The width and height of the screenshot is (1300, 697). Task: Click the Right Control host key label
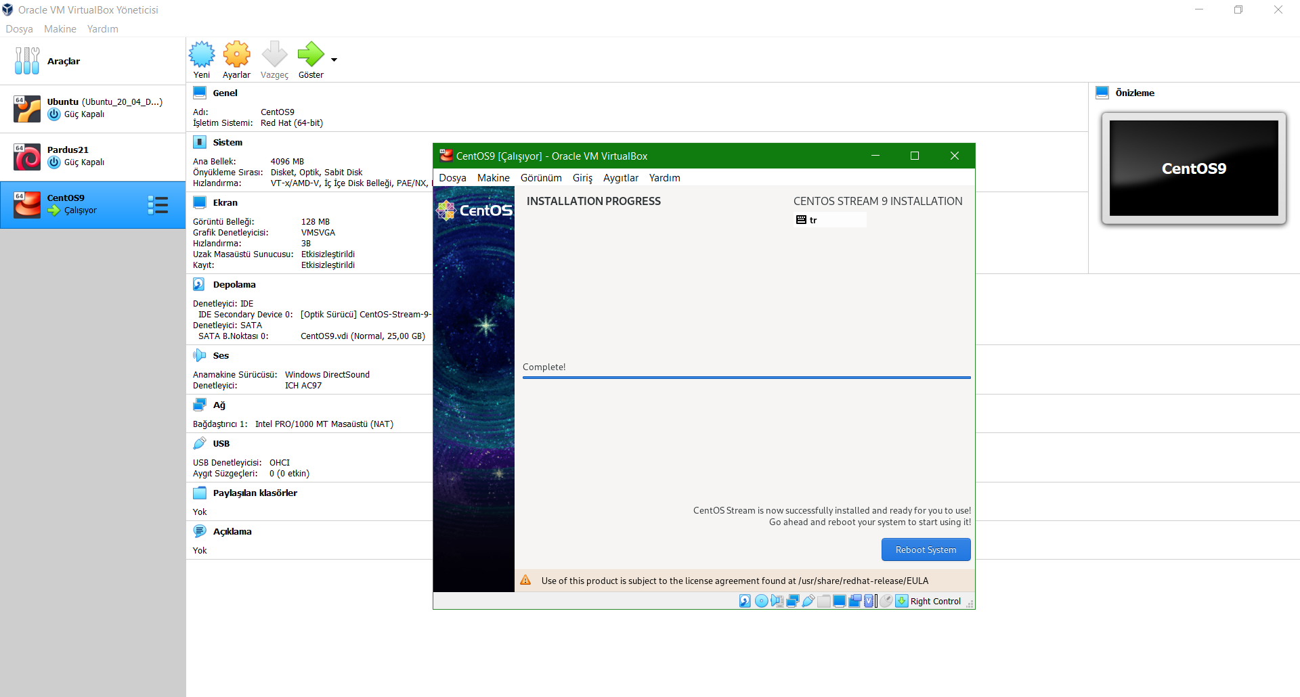(936, 601)
